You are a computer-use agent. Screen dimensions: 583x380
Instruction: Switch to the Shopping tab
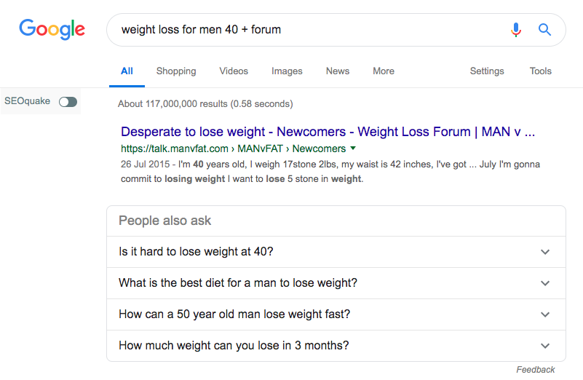click(x=176, y=71)
